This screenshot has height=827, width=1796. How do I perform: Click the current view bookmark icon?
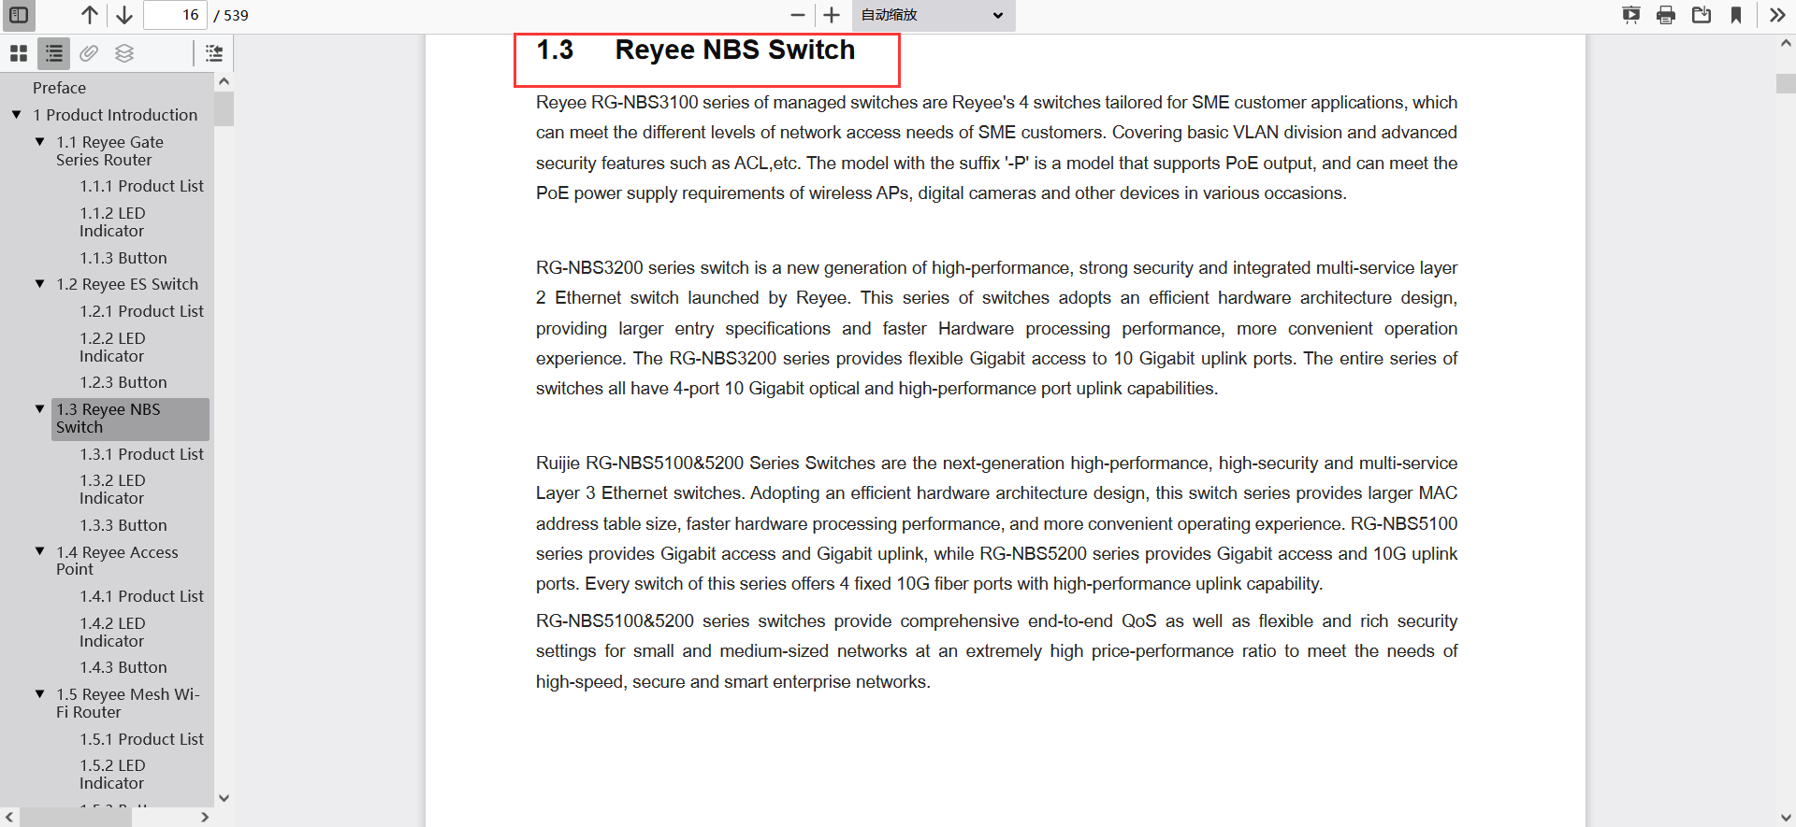[1736, 15]
